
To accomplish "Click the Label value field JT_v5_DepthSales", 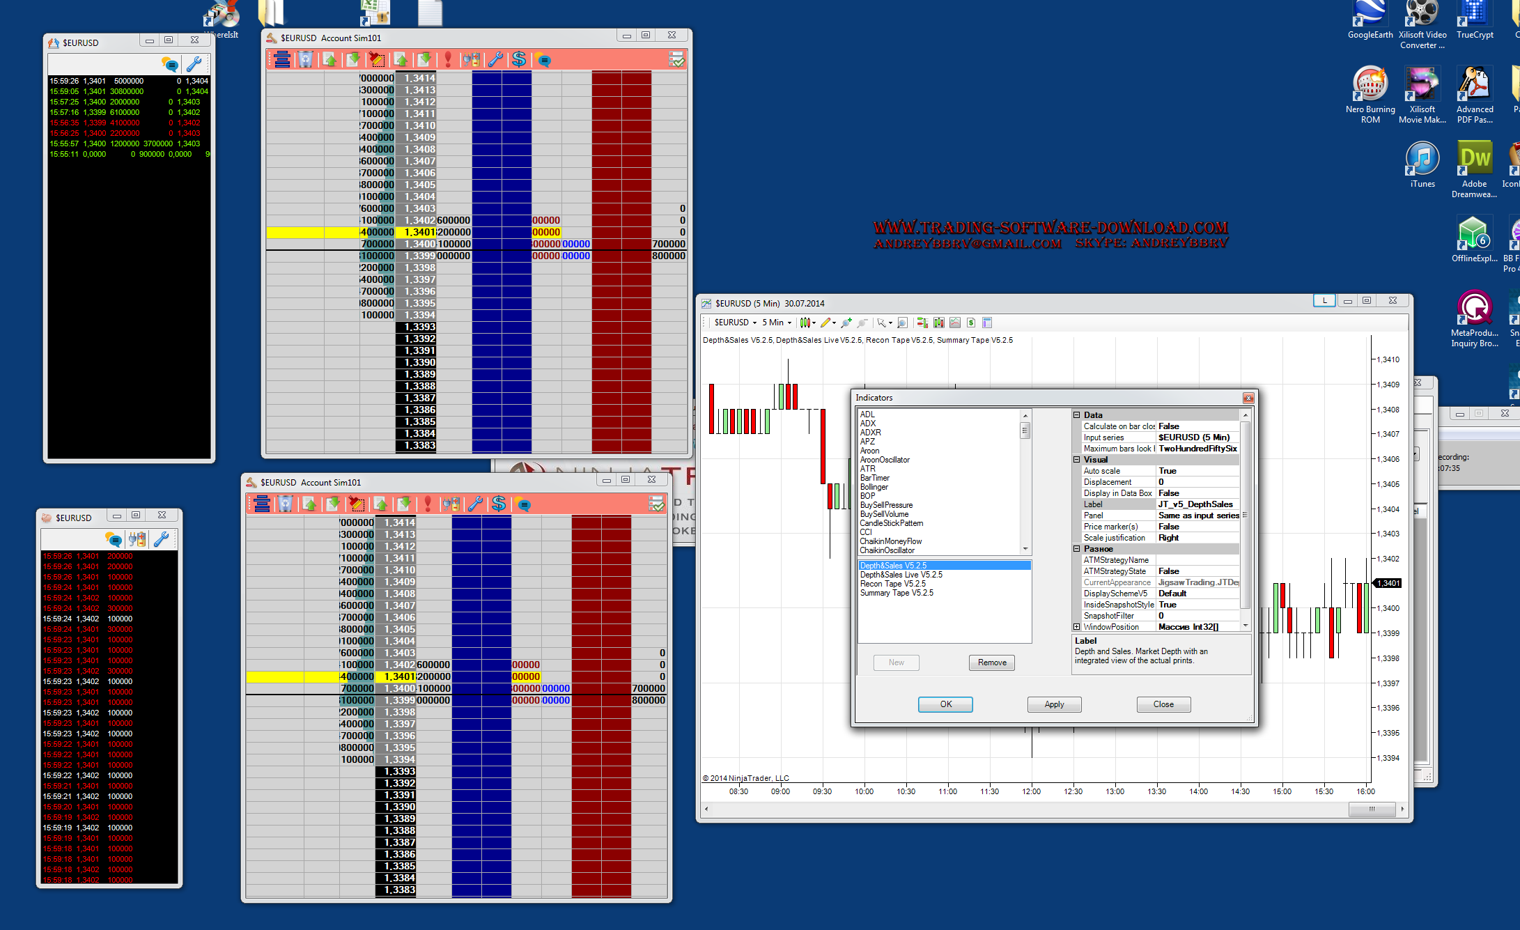I will point(1195,504).
